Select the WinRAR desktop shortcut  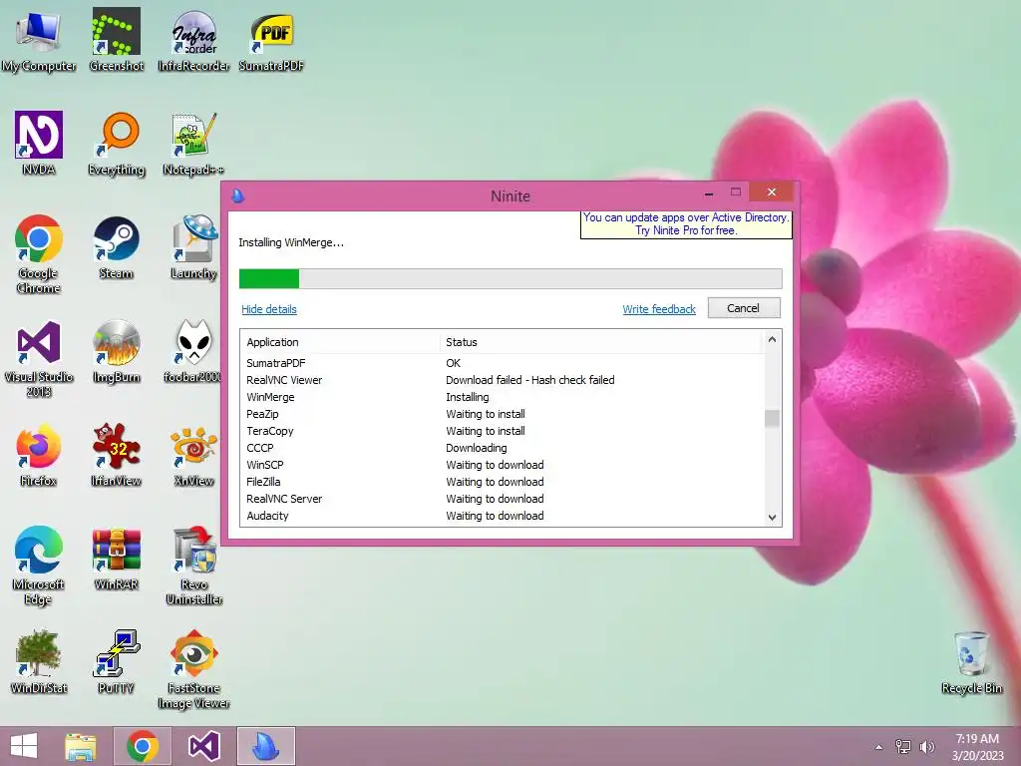click(117, 559)
